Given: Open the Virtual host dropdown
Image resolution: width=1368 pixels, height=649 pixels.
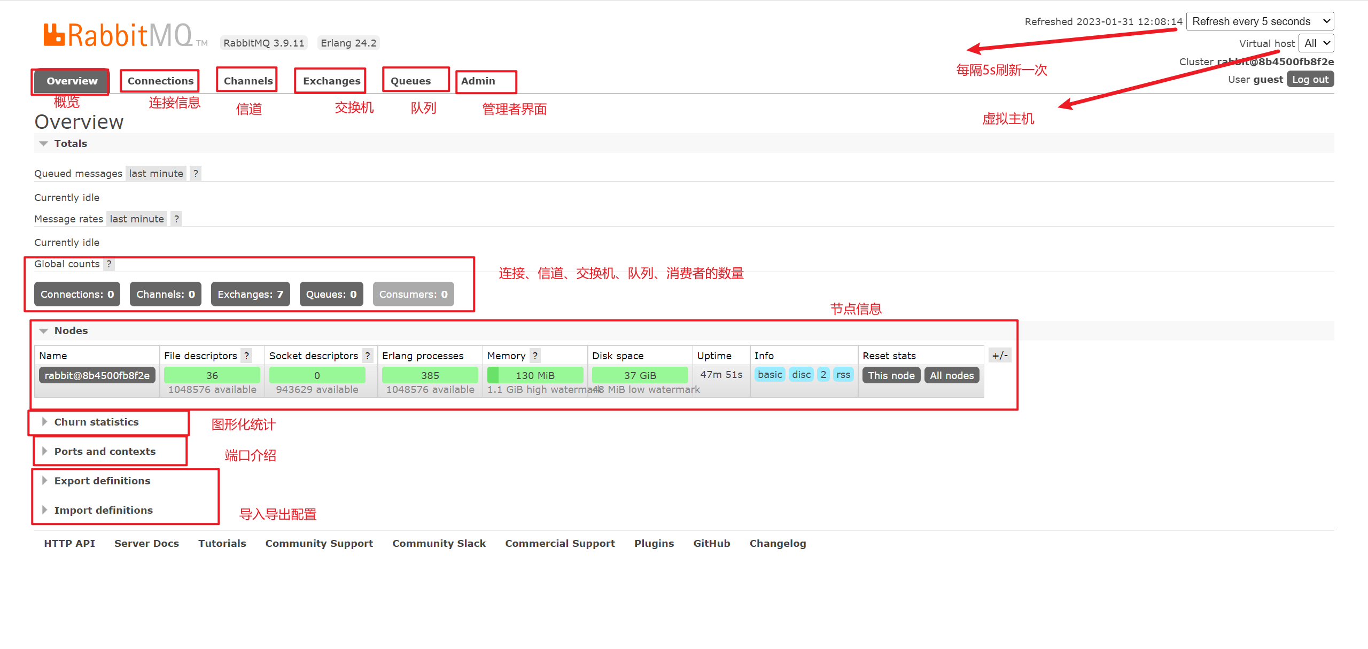Looking at the screenshot, I should 1316,43.
